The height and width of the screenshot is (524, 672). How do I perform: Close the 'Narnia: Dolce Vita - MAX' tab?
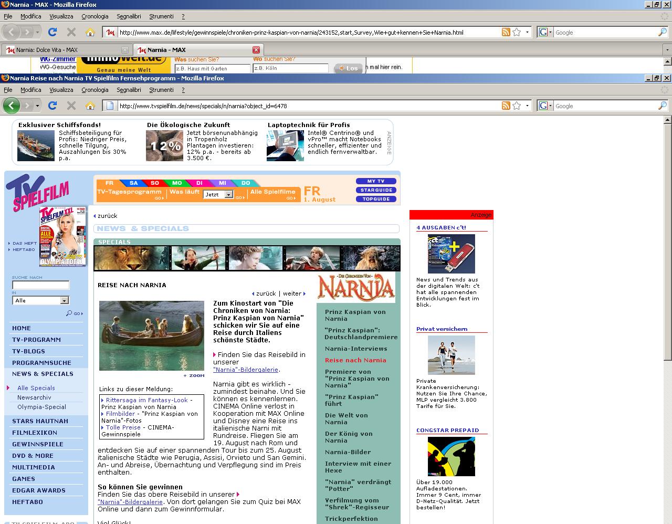click(x=124, y=50)
